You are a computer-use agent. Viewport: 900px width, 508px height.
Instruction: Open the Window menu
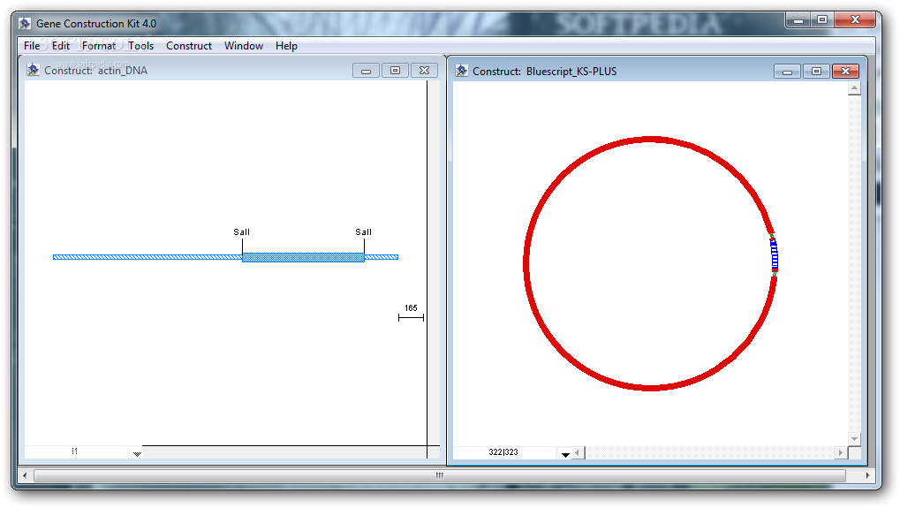[244, 46]
